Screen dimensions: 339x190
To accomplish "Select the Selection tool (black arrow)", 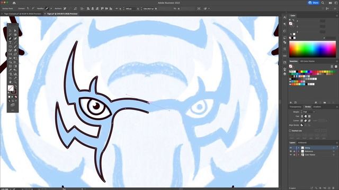I will coord(10,31).
